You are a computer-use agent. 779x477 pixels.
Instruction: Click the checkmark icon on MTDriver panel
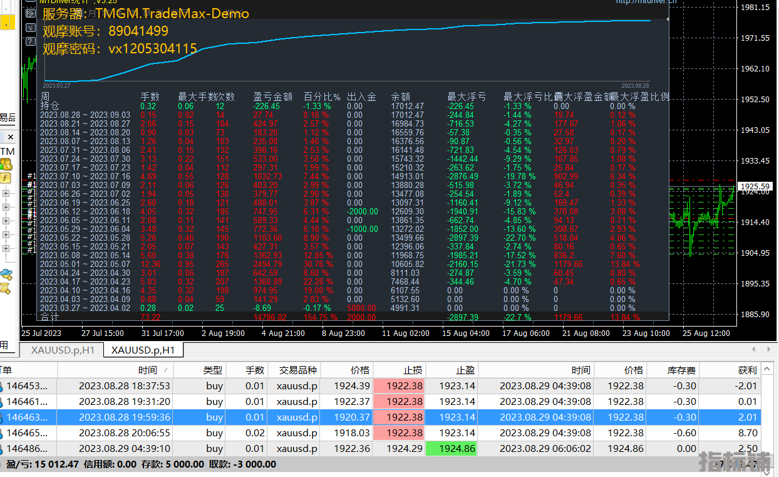pos(29,28)
